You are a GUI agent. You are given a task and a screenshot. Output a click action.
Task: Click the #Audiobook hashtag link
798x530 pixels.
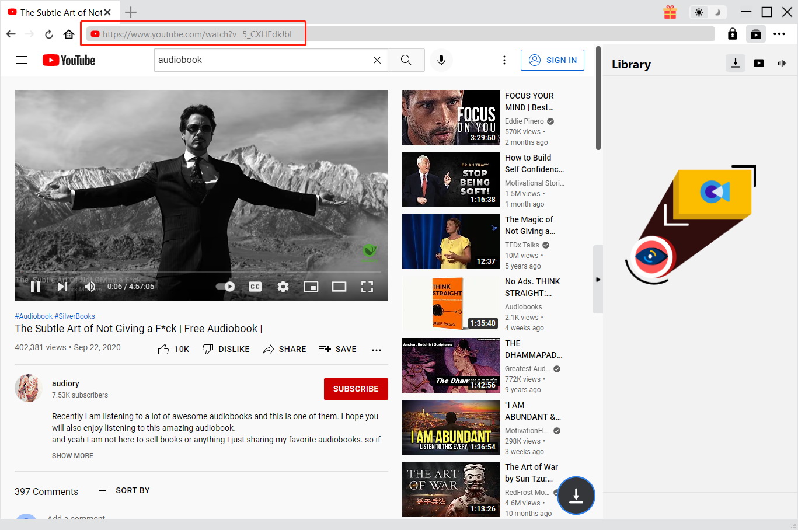33,316
